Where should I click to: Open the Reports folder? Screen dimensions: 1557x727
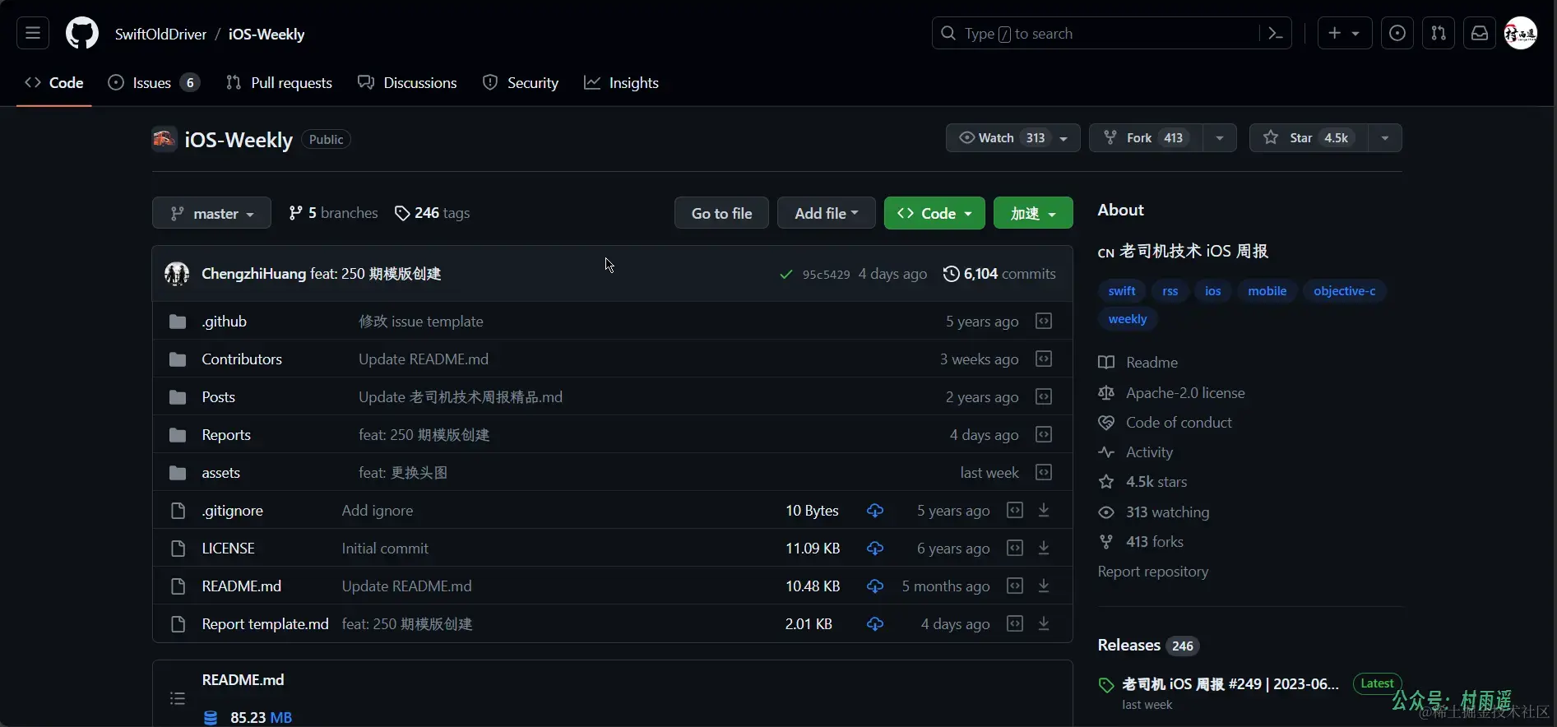pyautogui.click(x=226, y=435)
